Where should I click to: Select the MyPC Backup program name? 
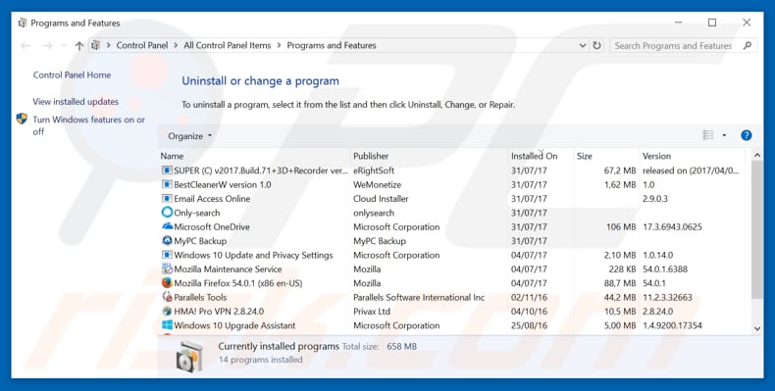coord(200,241)
